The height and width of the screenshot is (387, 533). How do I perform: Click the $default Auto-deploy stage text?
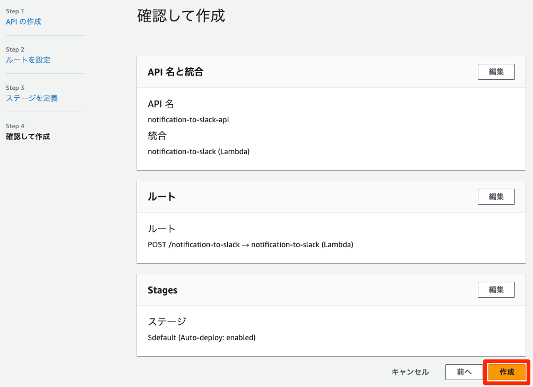click(x=201, y=338)
